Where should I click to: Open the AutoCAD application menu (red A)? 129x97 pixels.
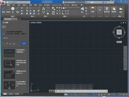pos(3,3)
